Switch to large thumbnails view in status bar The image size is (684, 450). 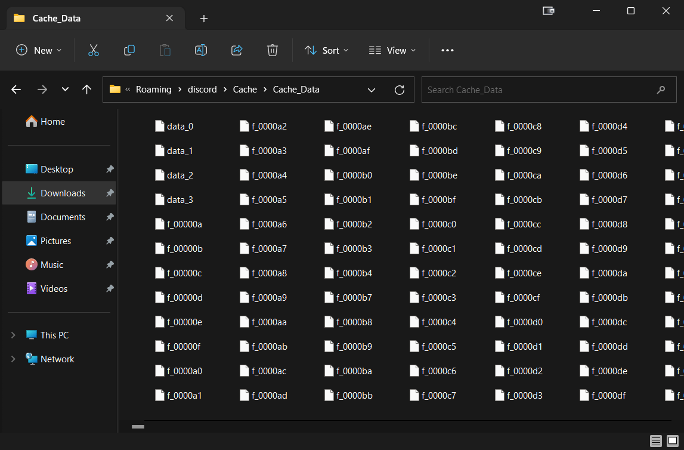(x=673, y=441)
